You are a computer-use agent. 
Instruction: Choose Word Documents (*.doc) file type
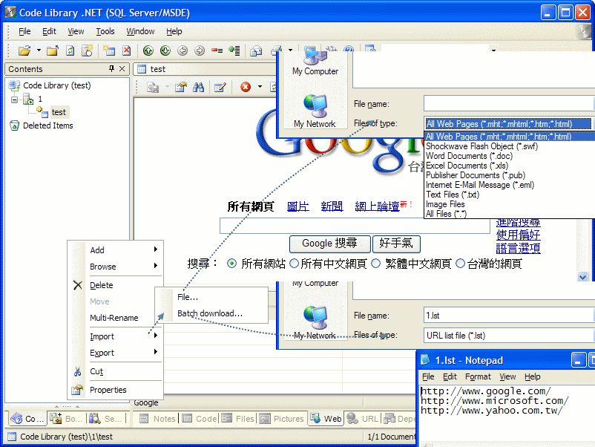click(x=469, y=156)
